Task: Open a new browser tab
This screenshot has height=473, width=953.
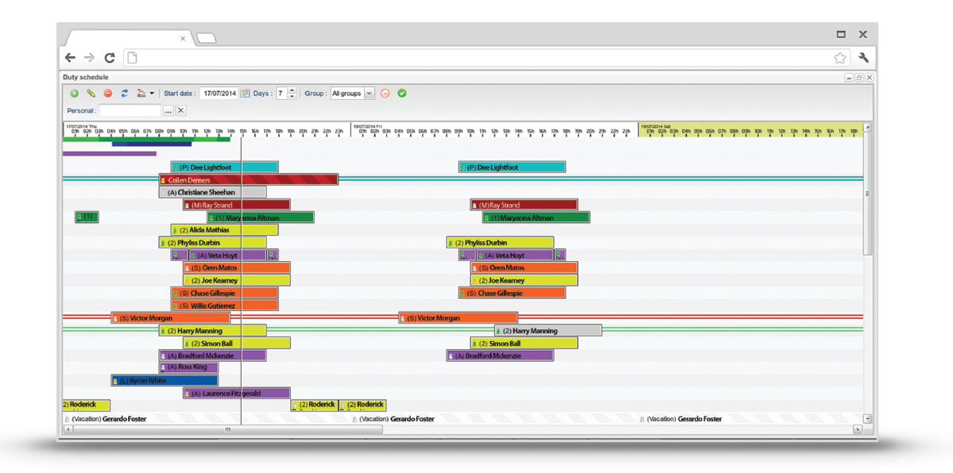Action: (x=206, y=38)
